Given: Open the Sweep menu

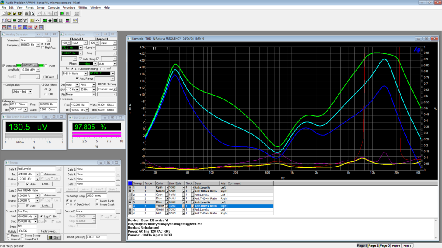Looking at the screenshot, I should point(41,8).
